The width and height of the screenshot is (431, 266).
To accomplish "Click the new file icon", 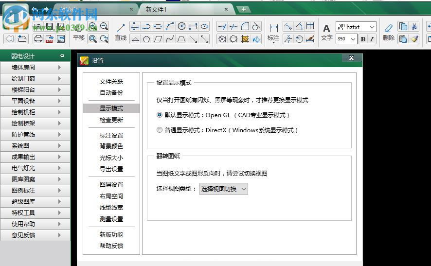I will (22, 39).
